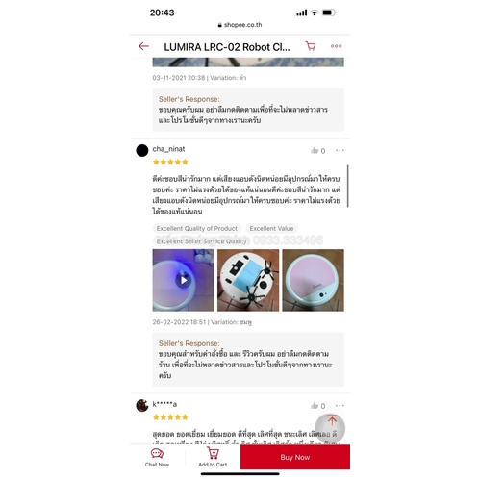Open more options for cha_ninat's review

(340, 150)
